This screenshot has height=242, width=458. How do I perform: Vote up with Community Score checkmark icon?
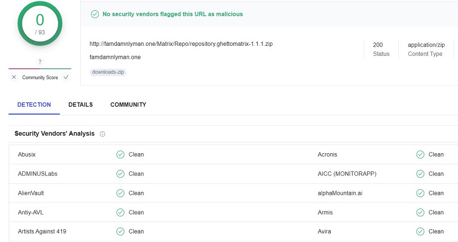click(x=66, y=77)
